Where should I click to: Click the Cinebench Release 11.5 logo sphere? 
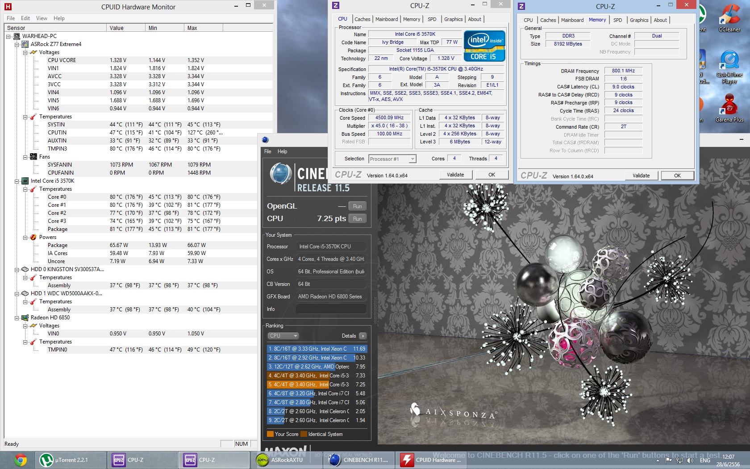[x=281, y=175]
